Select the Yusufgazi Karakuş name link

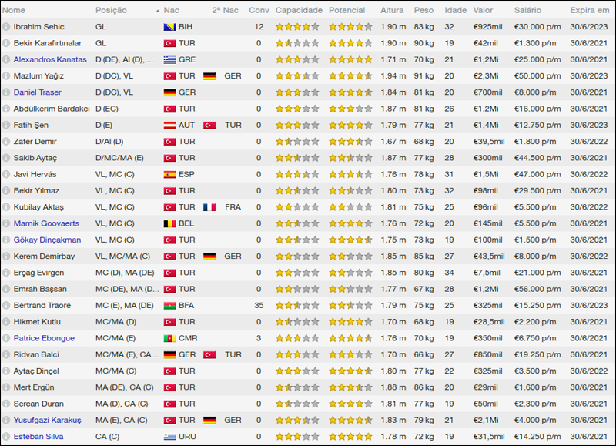coord(47,421)
